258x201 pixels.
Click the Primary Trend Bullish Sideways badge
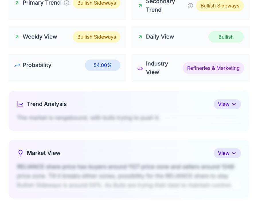tap(97, 3)
